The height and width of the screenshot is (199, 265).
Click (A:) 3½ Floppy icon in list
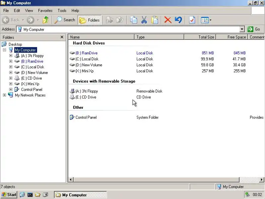(x=72, y=91)
